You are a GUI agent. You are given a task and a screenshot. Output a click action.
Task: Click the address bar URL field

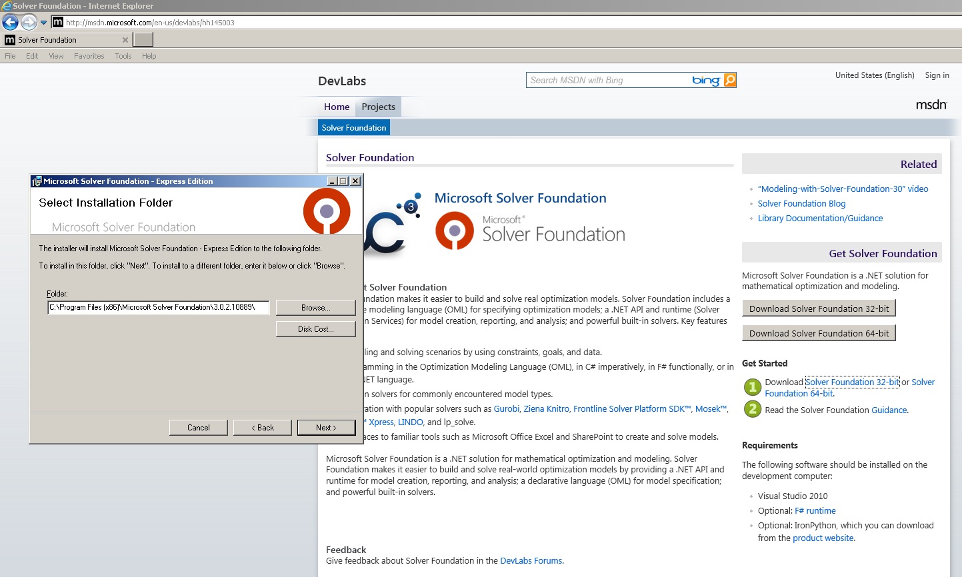click(x=507, y=23)
